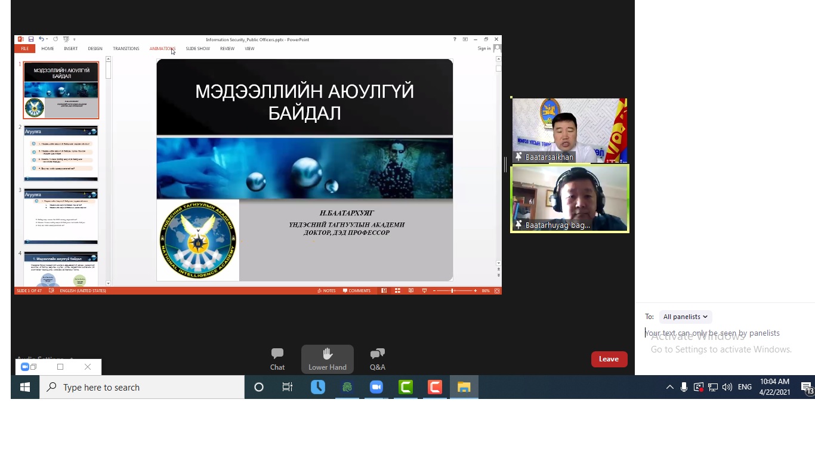Click the PowerPoint zoom slider

pos(453,291)
